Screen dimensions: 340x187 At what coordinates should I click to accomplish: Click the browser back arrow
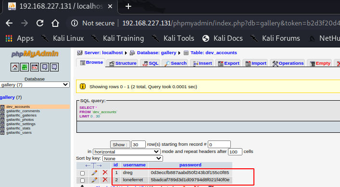[x=9, y=23]
